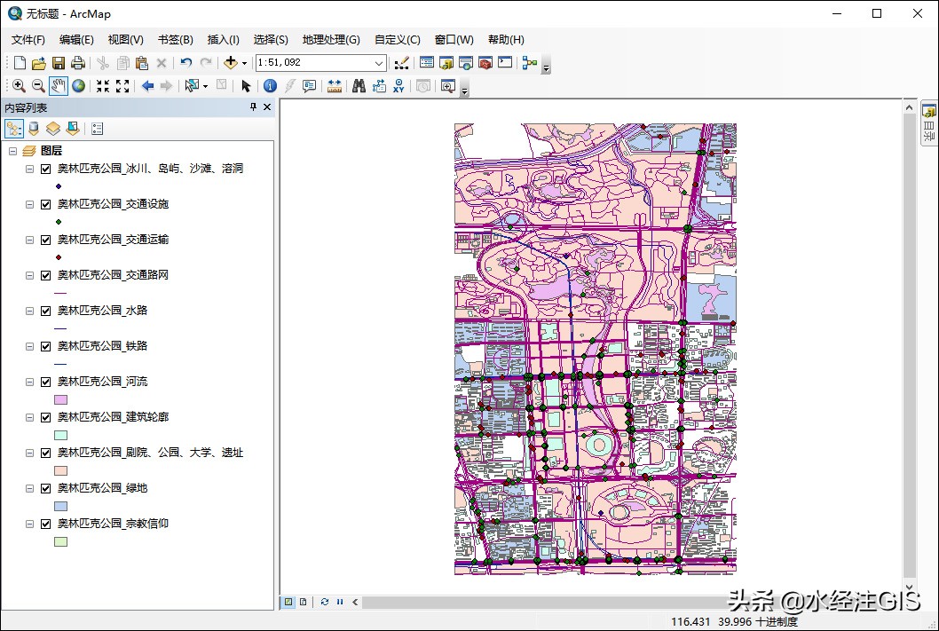Hide the 奥林匹克公园_绿地 layer
939x631 pixels.
click(45, 488)
